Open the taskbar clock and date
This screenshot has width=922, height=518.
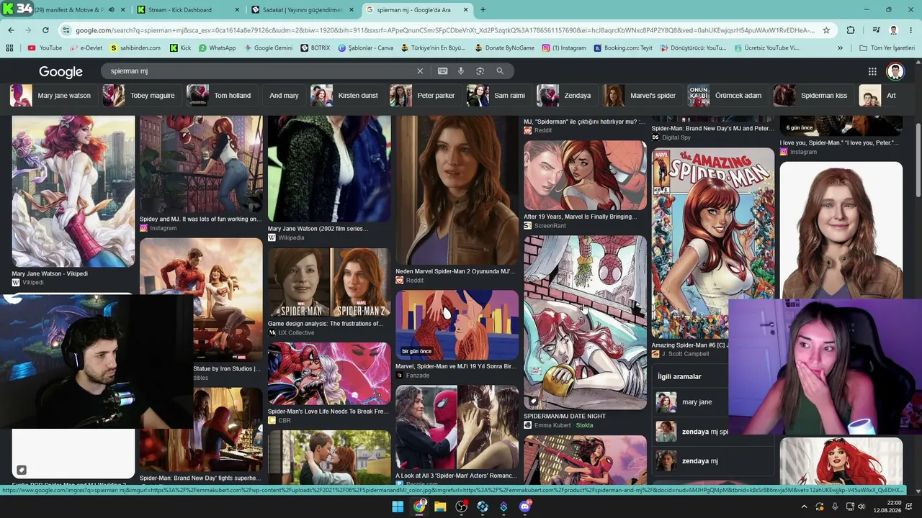886,506
